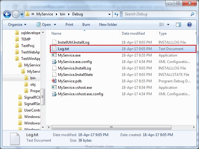The image size is (199, 149).
Task: Click the Program Debug D... type cell
Action: (x=175, y=81)
